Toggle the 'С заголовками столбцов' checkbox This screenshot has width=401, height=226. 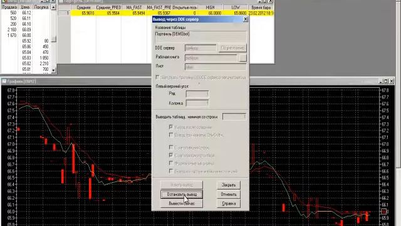171,155
